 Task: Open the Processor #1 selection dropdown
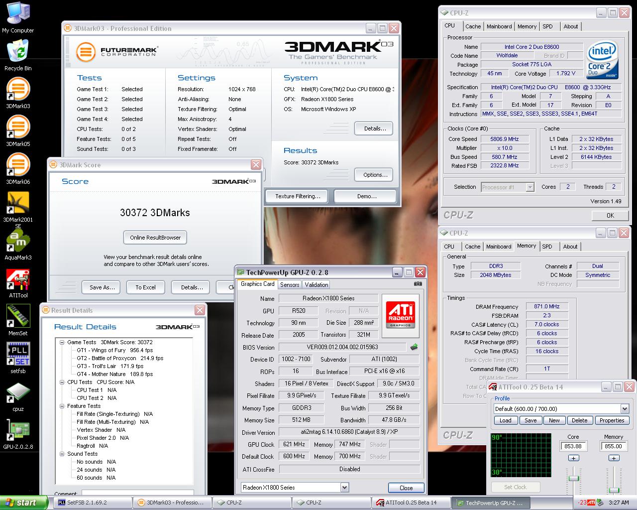(530, 187)
